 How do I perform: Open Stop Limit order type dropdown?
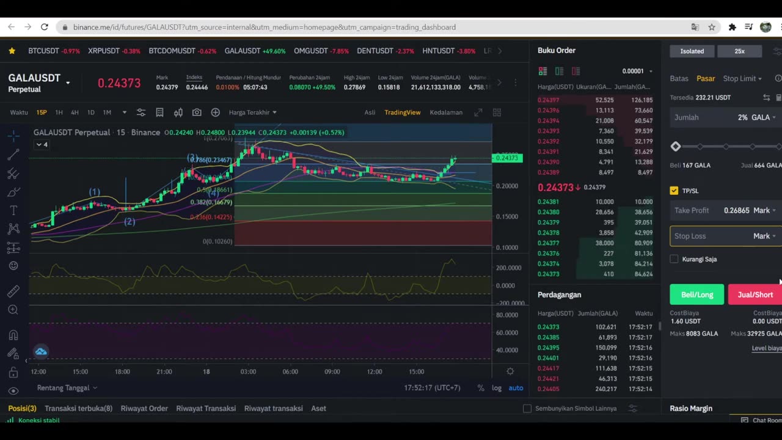(x=742, y=78)
